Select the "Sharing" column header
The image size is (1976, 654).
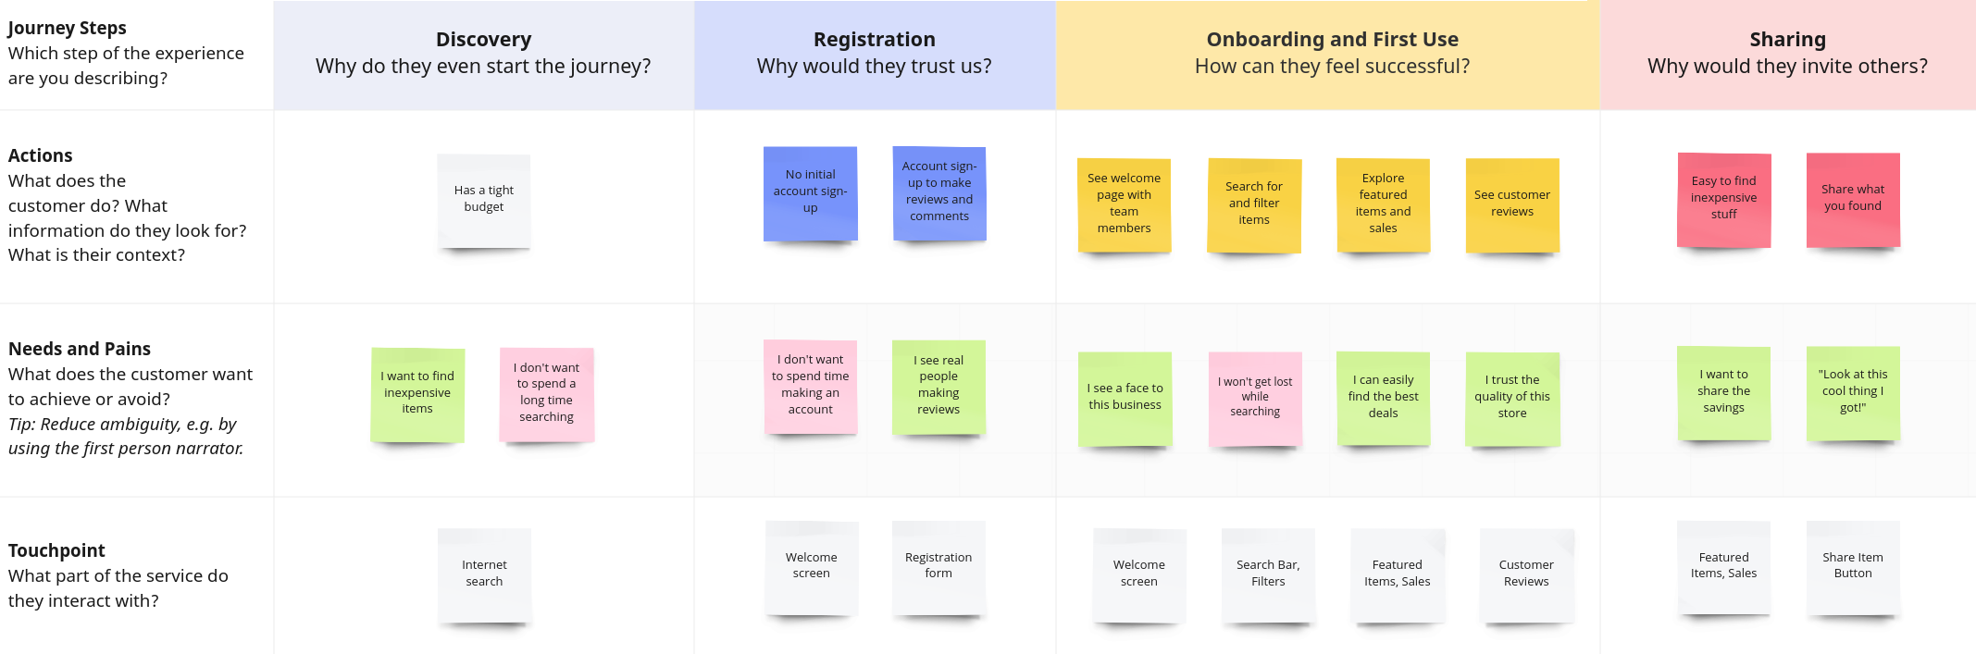coord(1787,40)
